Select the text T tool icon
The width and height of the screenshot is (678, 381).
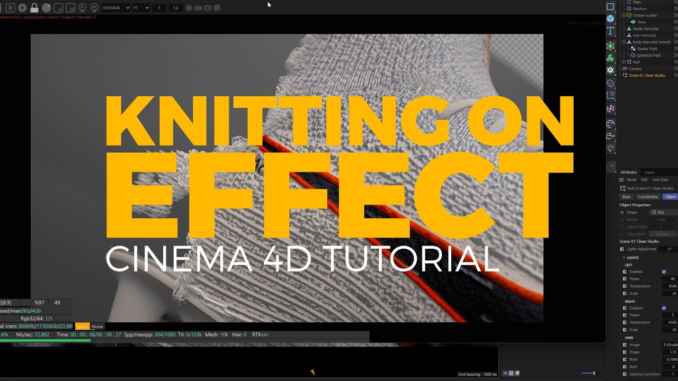[x=610, y=31]
